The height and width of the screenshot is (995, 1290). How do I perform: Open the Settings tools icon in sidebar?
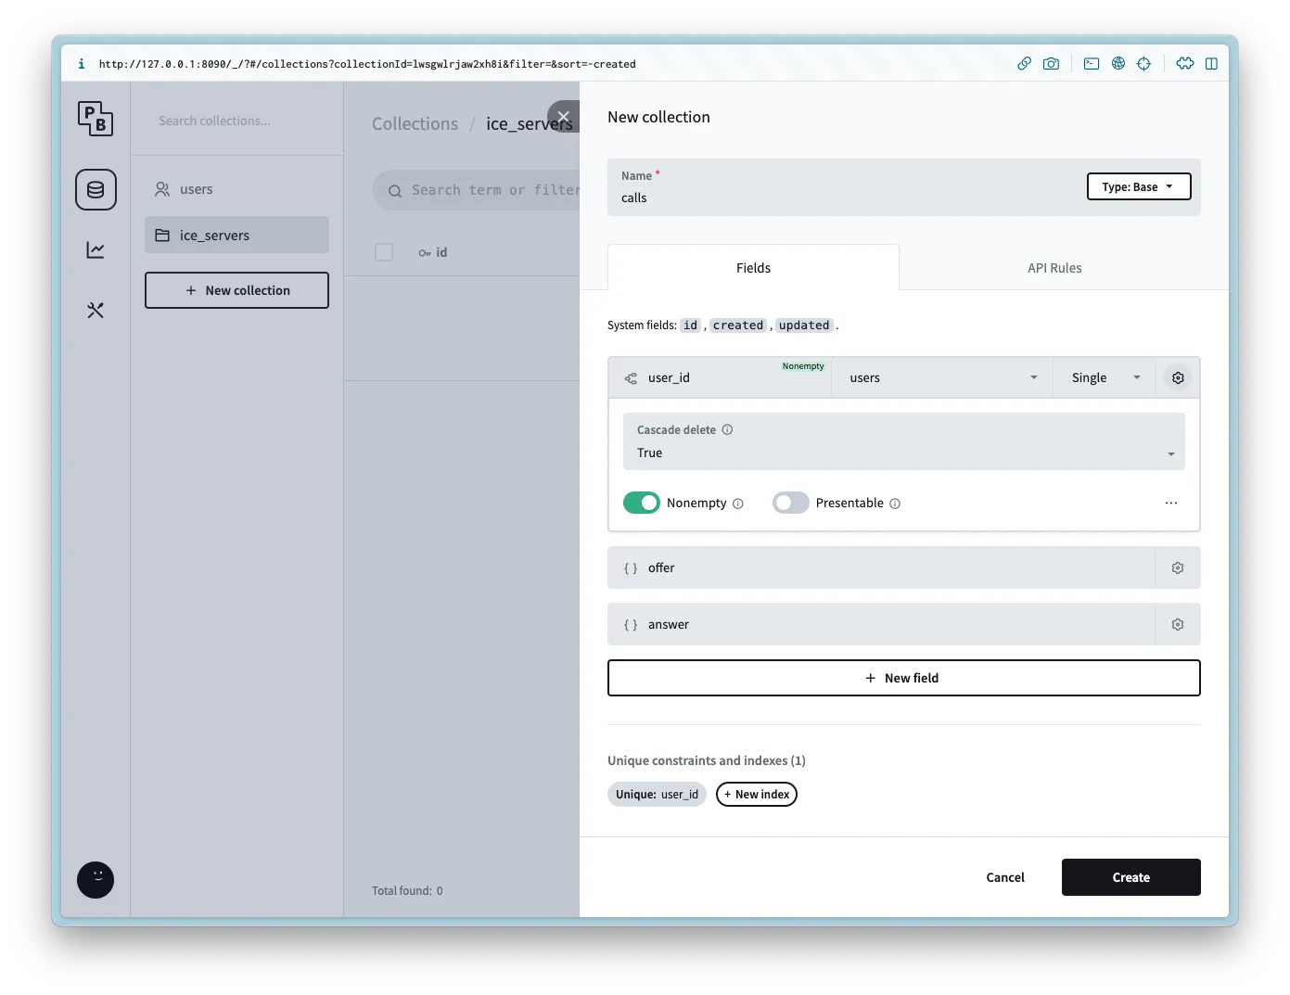(96, 311)
